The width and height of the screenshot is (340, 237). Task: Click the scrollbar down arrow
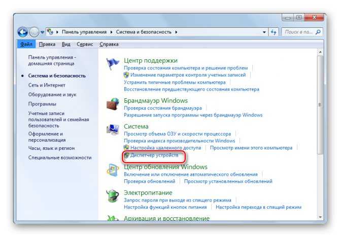320,217
